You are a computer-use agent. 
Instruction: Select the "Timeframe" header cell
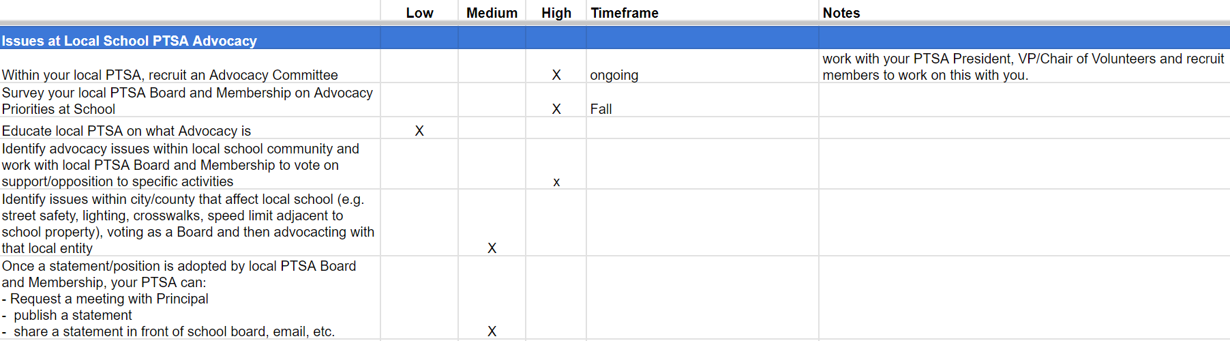click(x=625, y=13)
